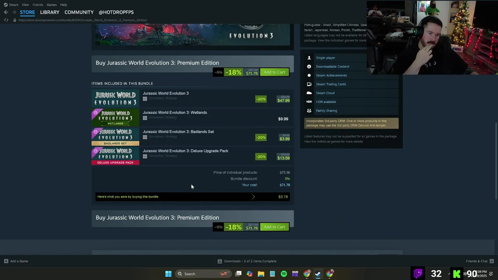Click the Deluxe Upgrade Pack title link

tap(186, 151)
